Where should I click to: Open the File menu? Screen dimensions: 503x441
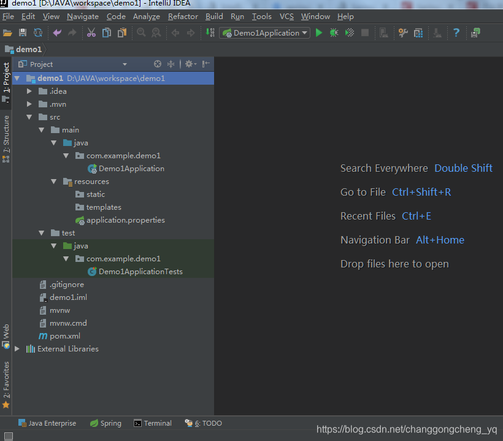click(8, 17)
